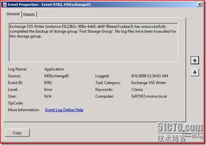Viewport: 206px width, 145px height.
Task: Click the Keywords value Classic
Action: pyautogui.click(x=137, y=90)
